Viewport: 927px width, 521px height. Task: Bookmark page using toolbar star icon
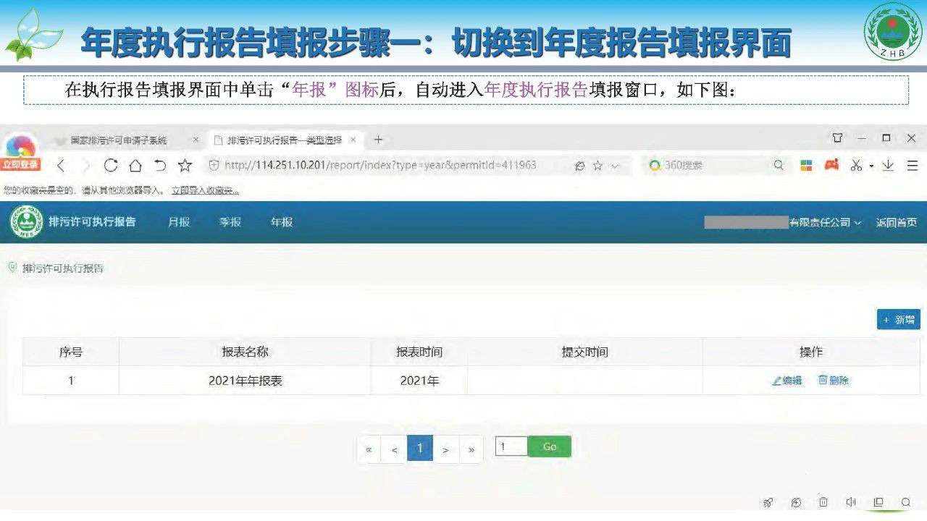185,166
